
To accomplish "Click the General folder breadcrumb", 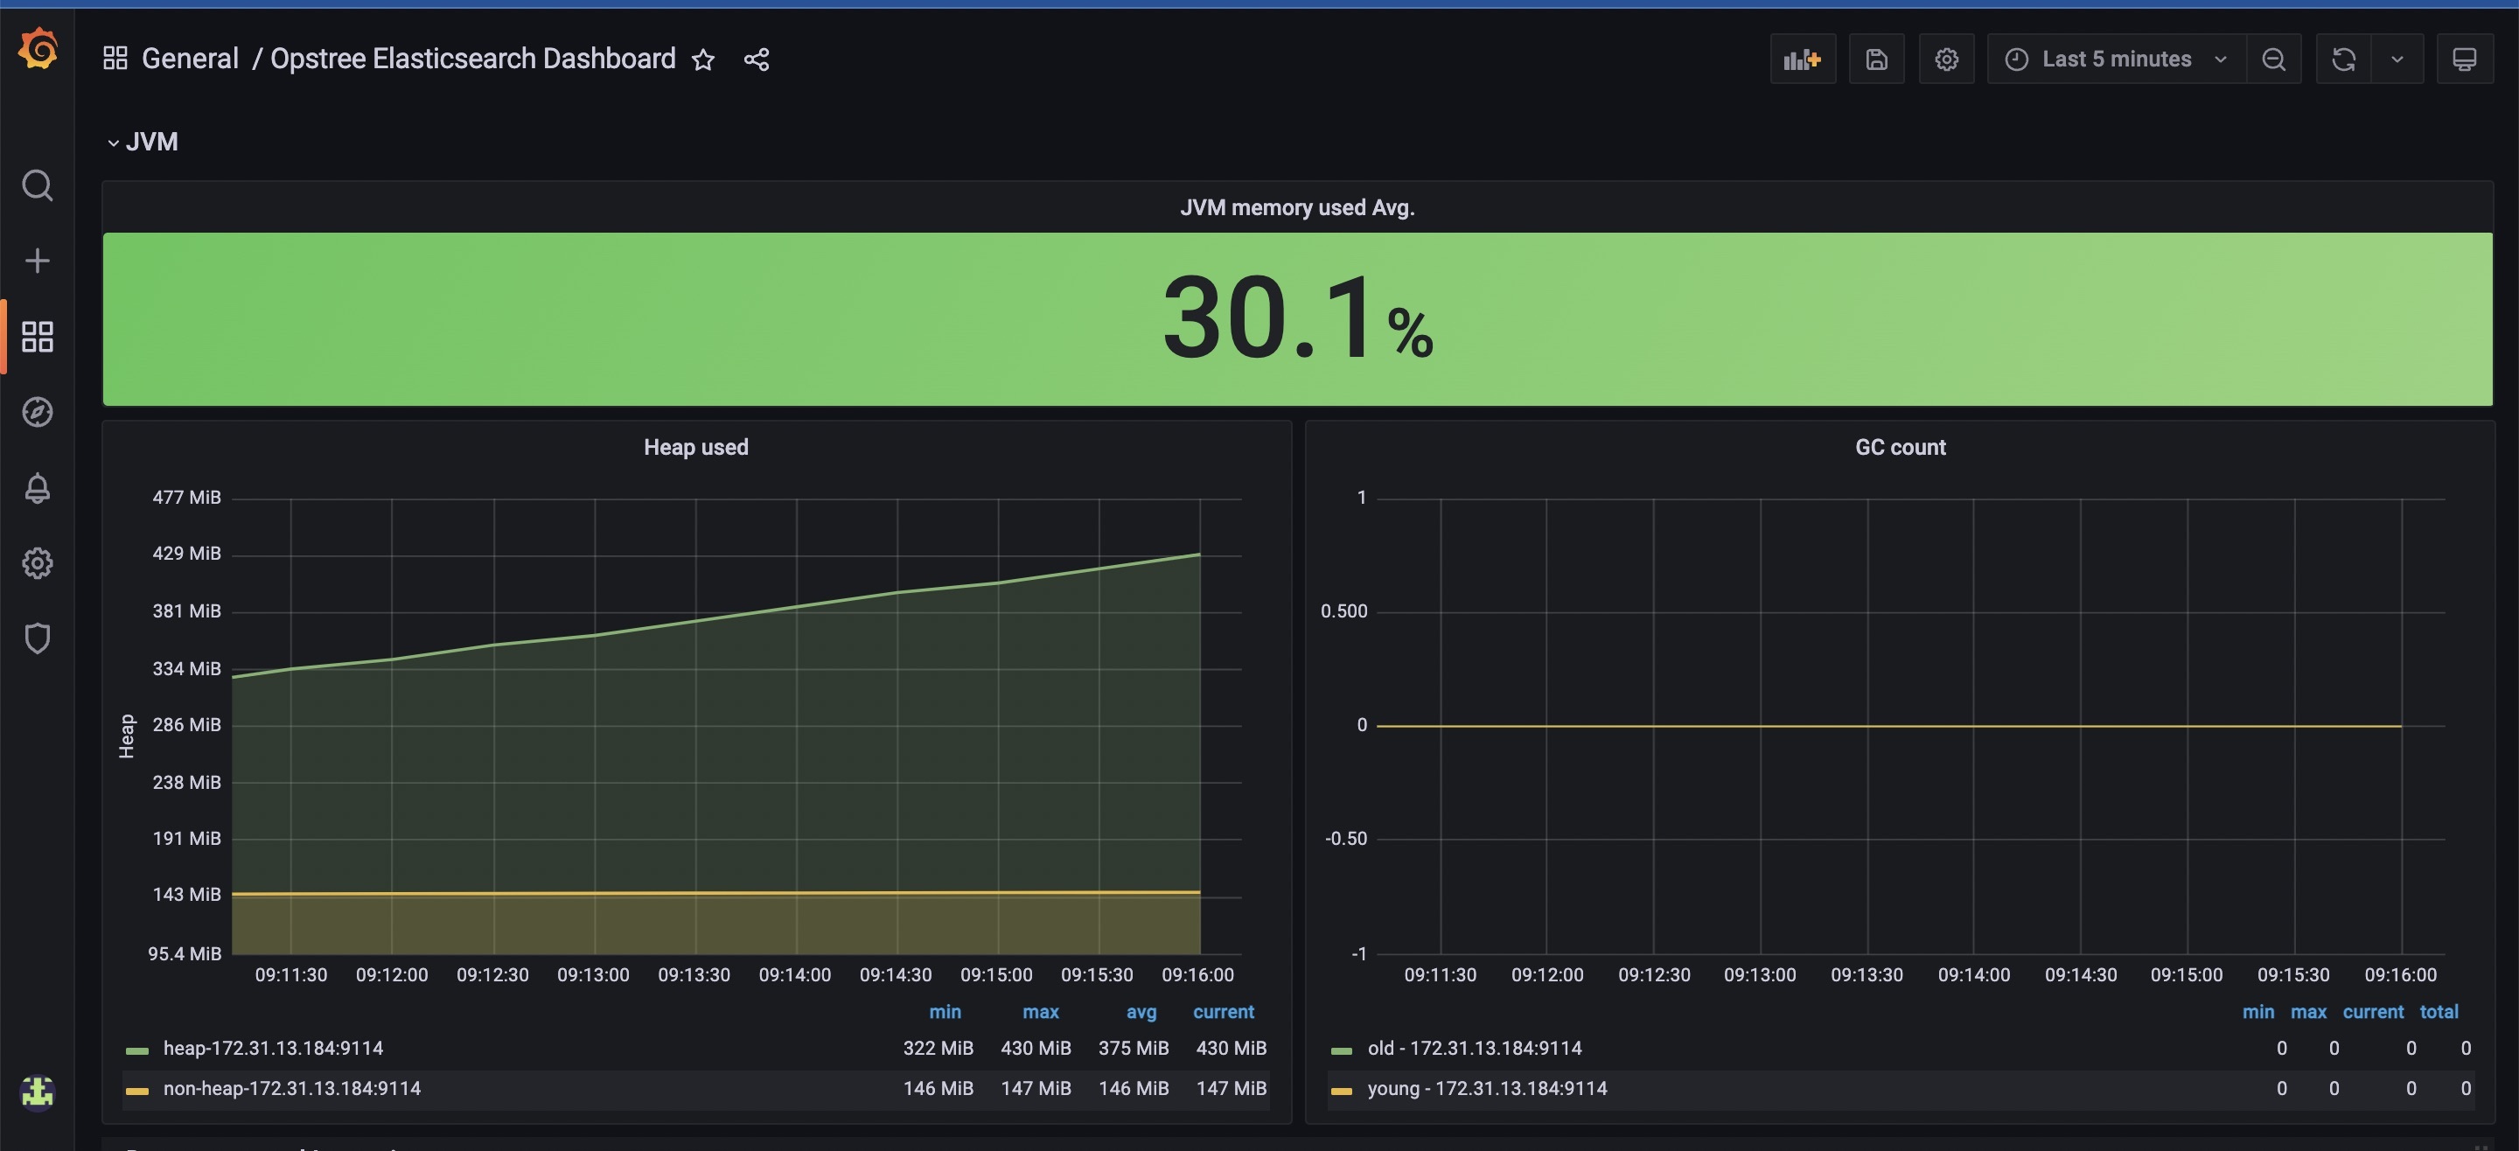I will coord(190,59).
